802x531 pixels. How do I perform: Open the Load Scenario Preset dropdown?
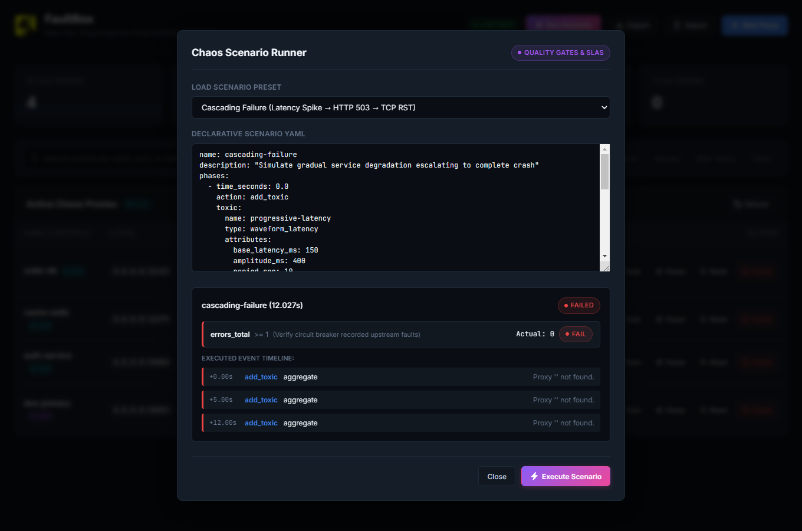401,107
